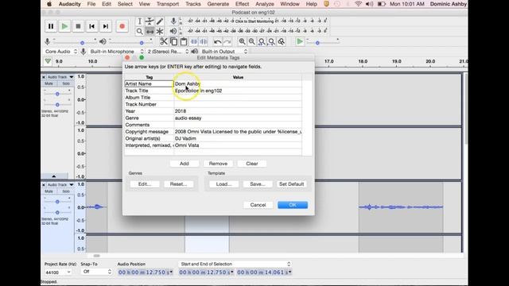Open the upper Audio Track name menu

[60, 77]
